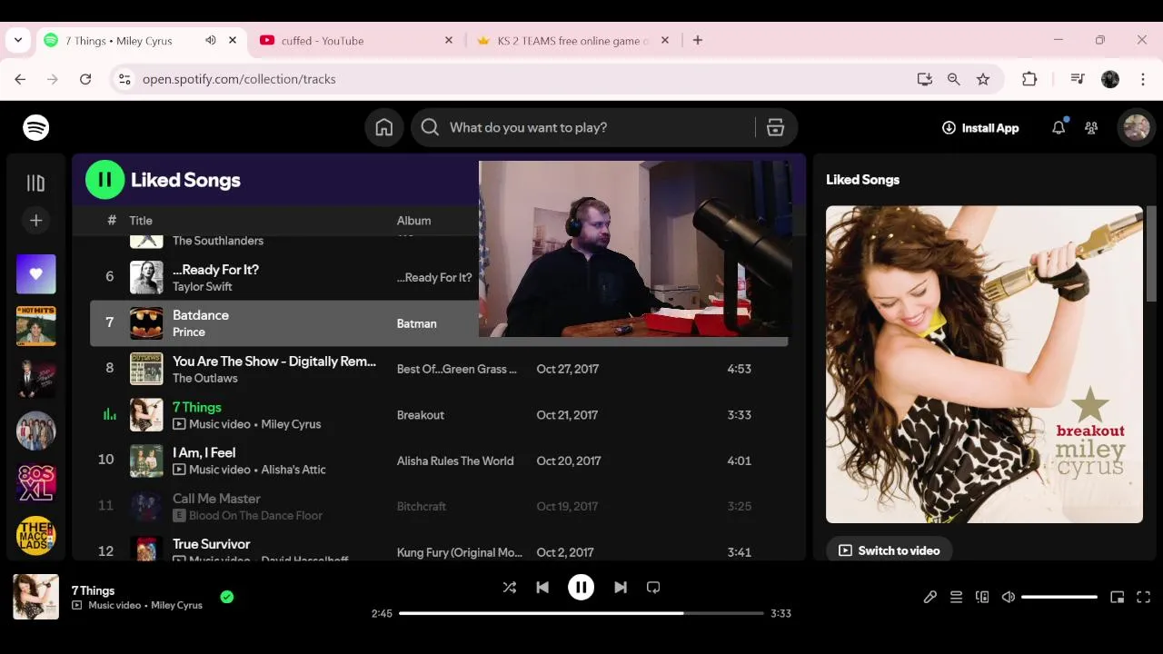Open the Browse icon in search bar

[775, 128]
